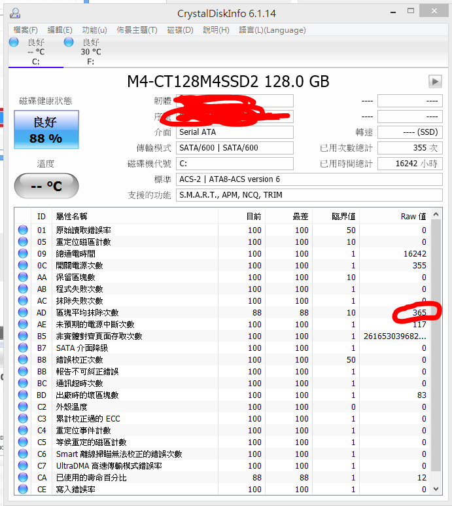Click status orb of row B7 SATA 介面降級
Image resolution: width=452 pixels, height=506 pixels.
23,348
